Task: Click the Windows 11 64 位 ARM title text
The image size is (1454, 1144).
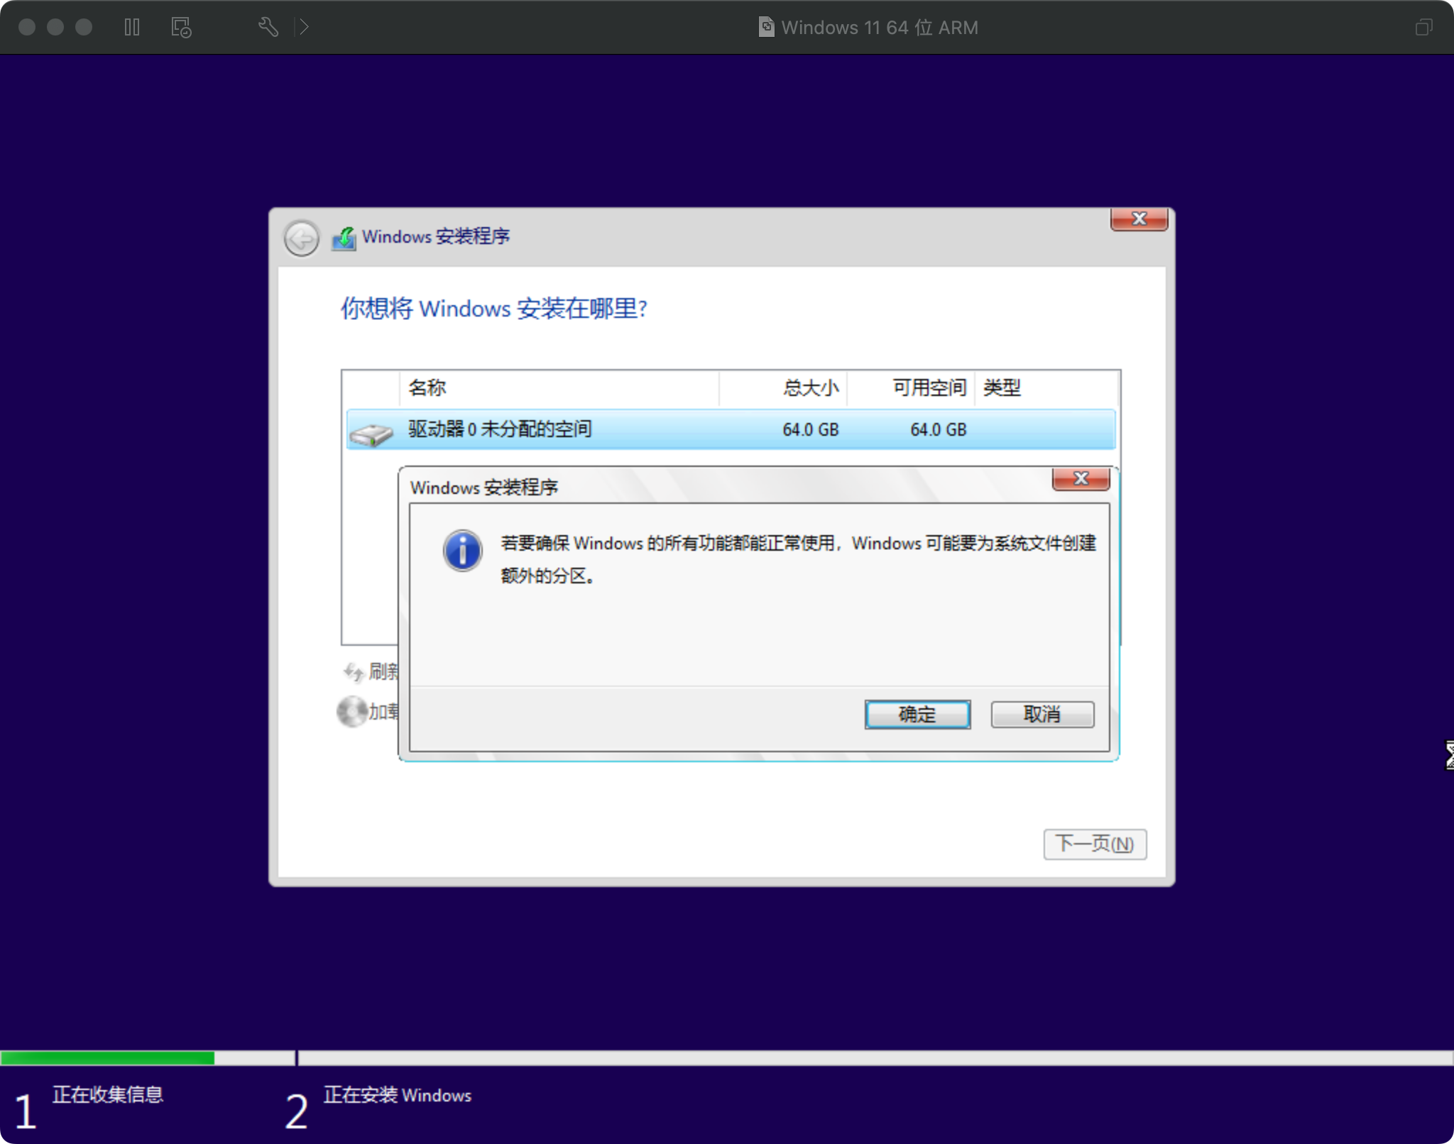Action: (x=880, y=28)
